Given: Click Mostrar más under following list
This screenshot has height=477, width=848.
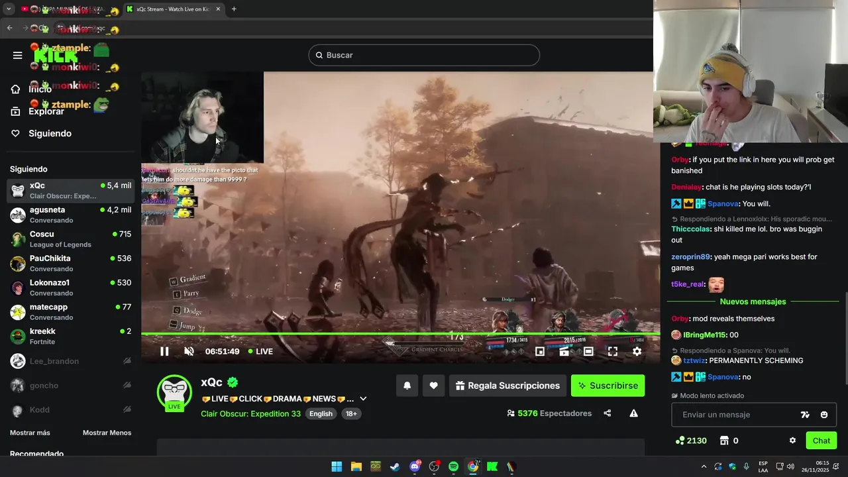Looking at the screenshot, I should coord(30,433).
